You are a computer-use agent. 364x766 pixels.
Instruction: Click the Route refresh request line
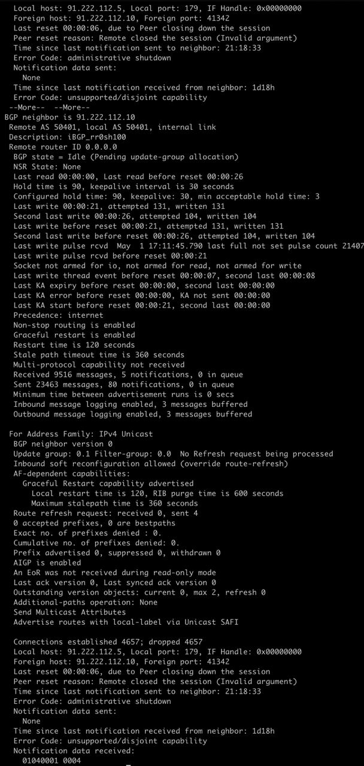tap(105, 513)
